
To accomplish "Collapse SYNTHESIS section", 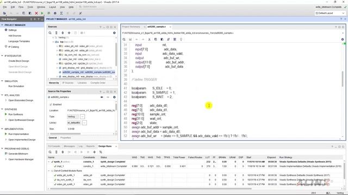I will coord(2,109).
